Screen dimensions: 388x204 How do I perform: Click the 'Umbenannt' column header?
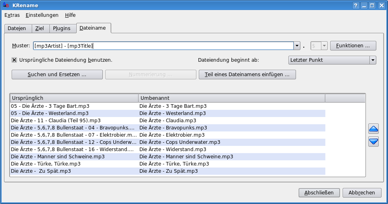coord(231,98)
